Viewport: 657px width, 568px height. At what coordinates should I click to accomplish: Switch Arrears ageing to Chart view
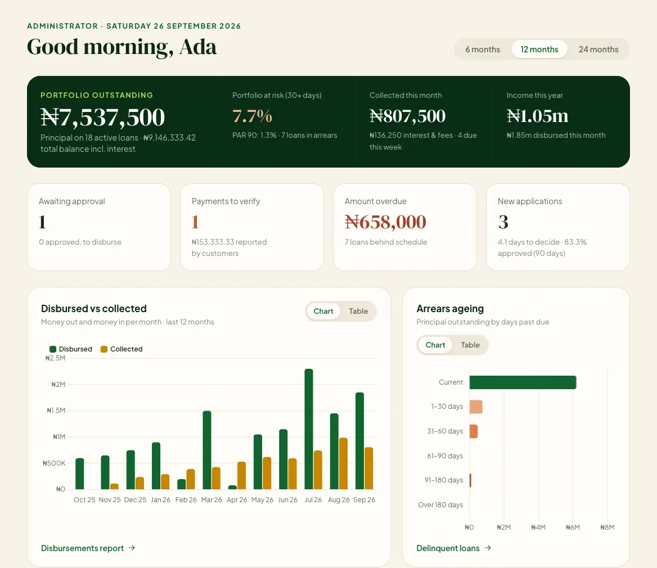435,345
